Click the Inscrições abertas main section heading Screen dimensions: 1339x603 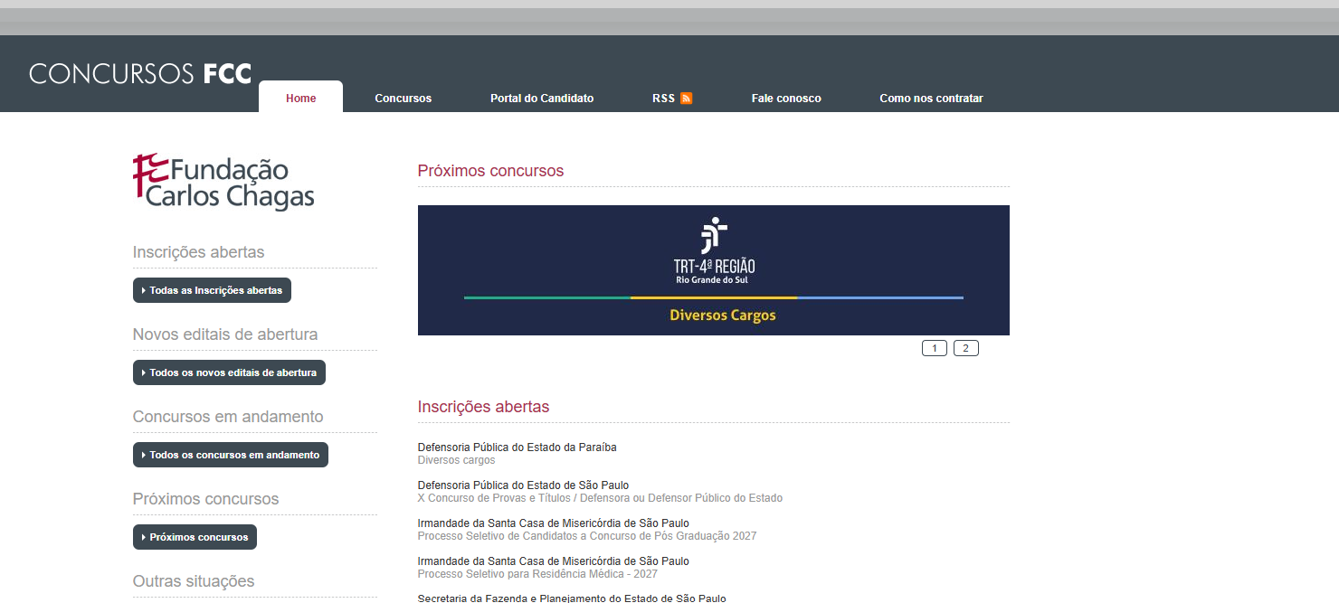483,407
